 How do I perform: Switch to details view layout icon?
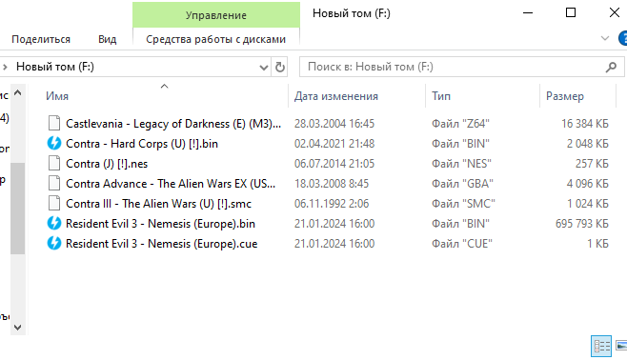click(601, 346)
